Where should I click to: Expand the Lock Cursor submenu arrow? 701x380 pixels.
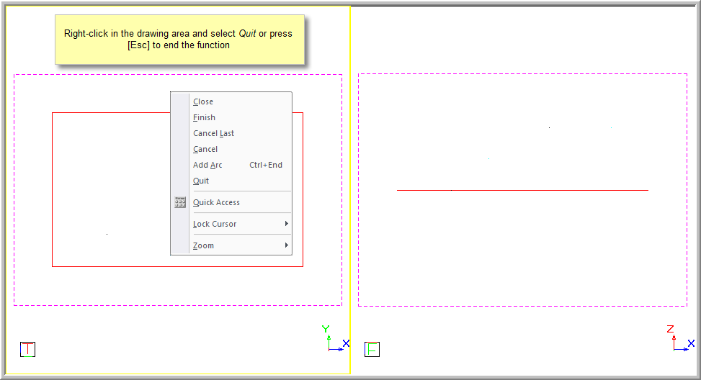point(286,224)
